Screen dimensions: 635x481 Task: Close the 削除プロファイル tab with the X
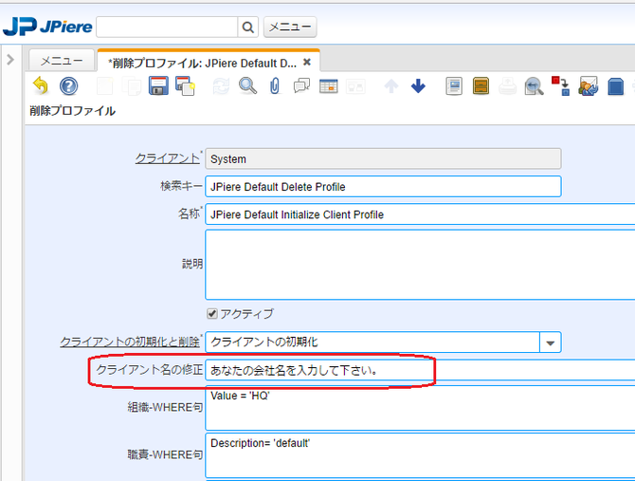(307, 63)
